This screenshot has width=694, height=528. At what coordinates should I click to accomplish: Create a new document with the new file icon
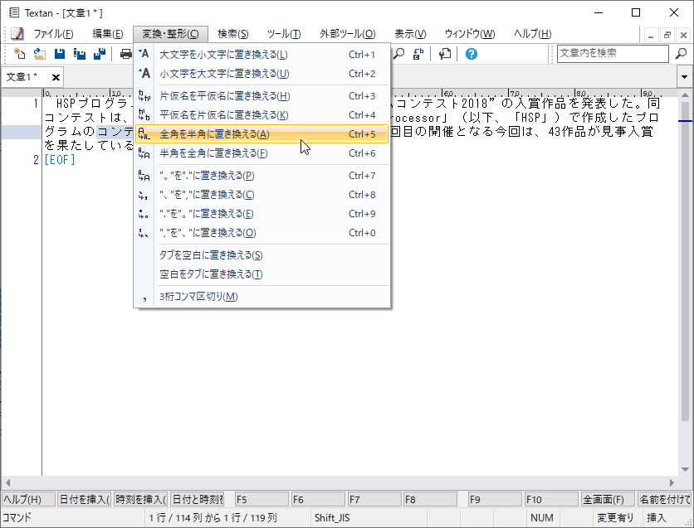coord(19,53)
